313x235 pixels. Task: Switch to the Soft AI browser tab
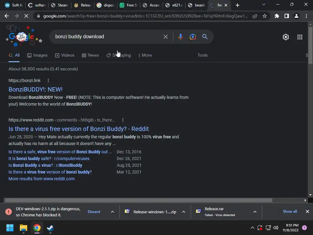coord(13,5)
